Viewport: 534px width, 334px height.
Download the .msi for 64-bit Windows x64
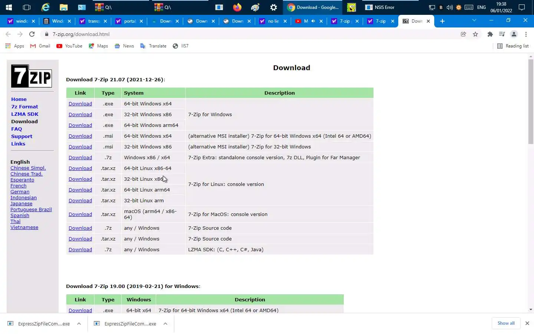coord(80,136)
